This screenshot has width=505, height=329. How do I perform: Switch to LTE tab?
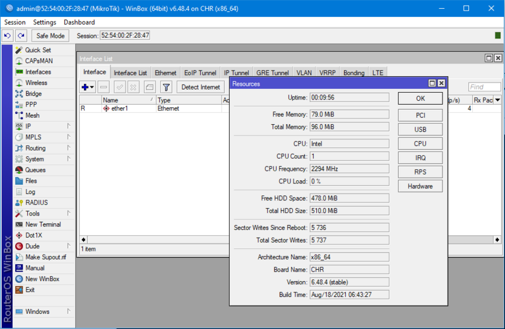coord(377,73)
